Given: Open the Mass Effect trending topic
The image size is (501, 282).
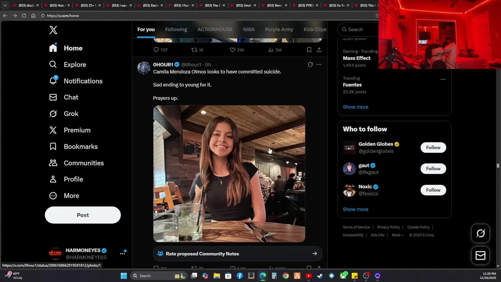Looking at the screenshot, I should tap(357, 58).
